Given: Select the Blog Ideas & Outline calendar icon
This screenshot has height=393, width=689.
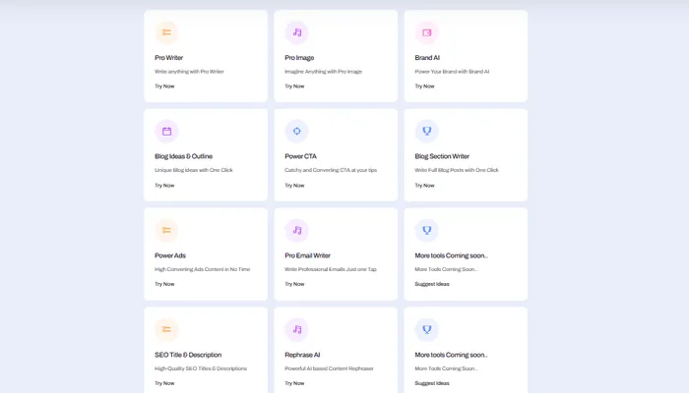Looking at the screenshot, I should [166, 131].
